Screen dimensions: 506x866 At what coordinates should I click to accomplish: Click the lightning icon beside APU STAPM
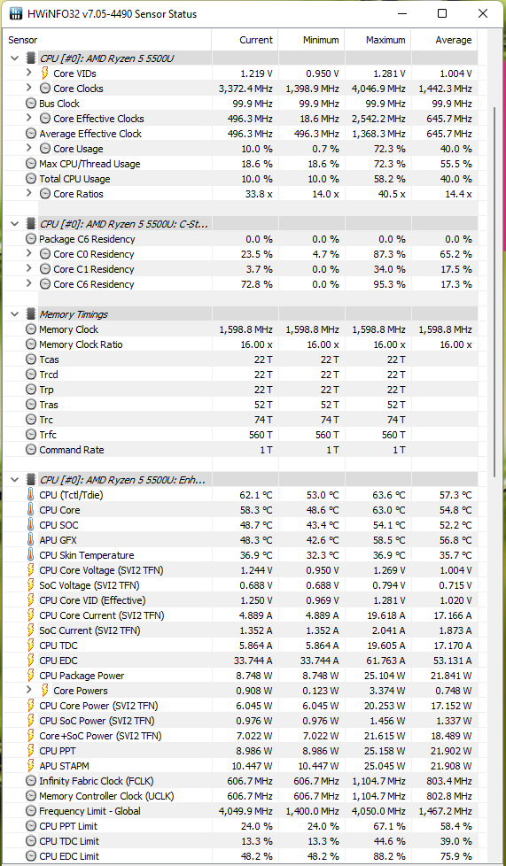pyautogui.click(x=31, y=766)
